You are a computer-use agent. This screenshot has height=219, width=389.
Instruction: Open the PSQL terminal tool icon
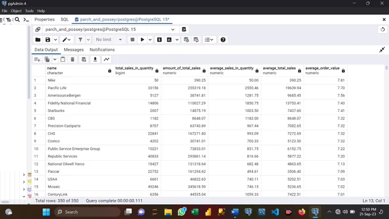point(26,19)
